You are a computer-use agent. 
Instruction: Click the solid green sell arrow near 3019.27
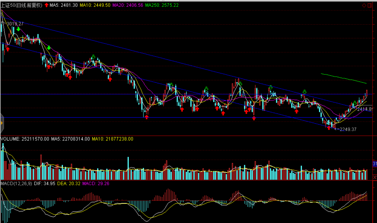[x=18, y=29]
